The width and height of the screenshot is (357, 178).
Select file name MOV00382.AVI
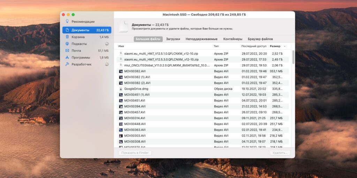point(135,71)
